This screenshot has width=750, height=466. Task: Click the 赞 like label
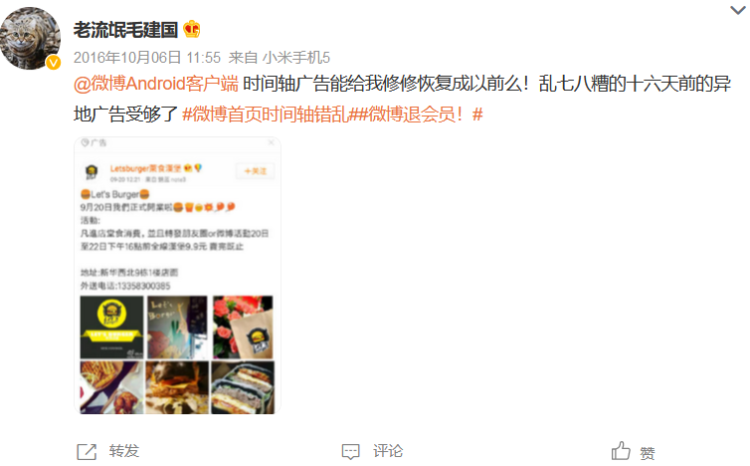[648, 453]
